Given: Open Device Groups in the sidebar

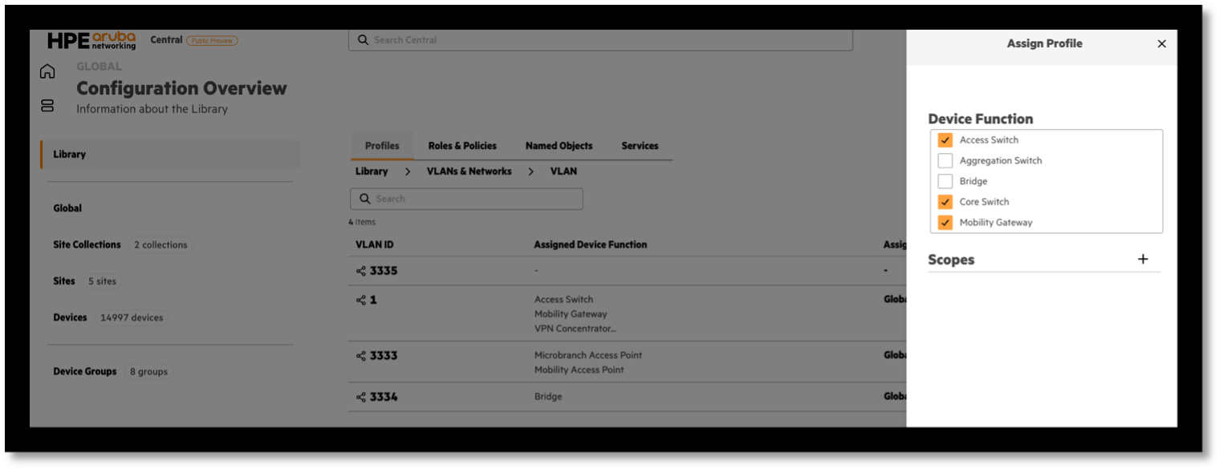Looking at the screenshot, I should pos(85,371).
